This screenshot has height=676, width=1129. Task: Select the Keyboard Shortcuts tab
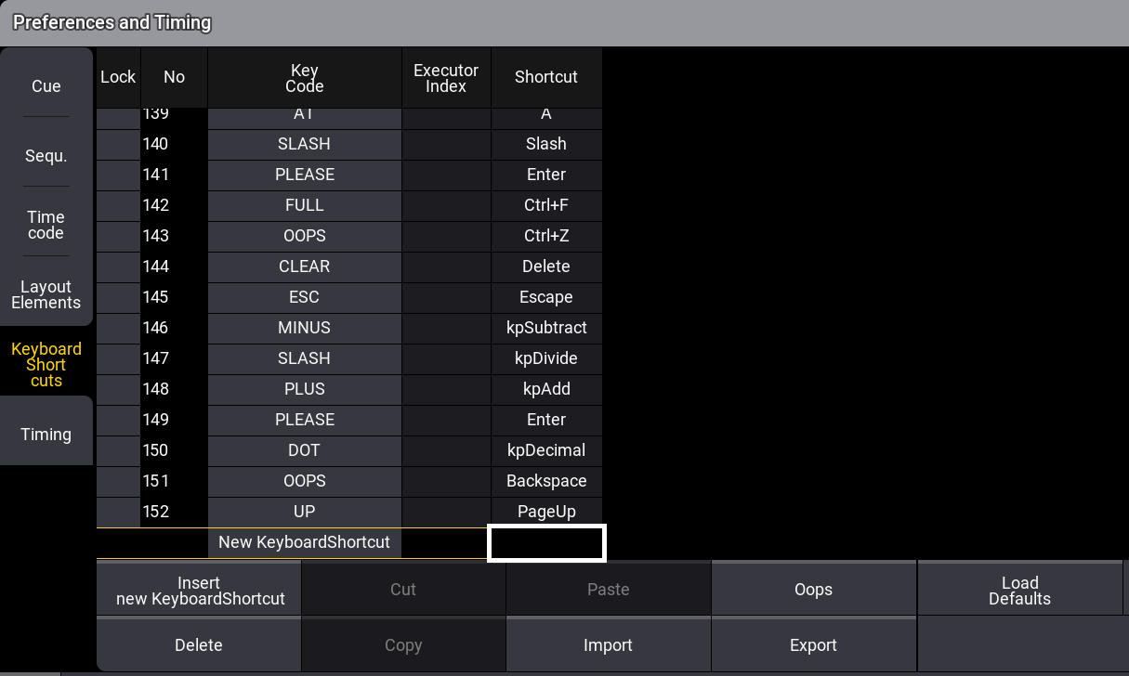coord(46,365)
